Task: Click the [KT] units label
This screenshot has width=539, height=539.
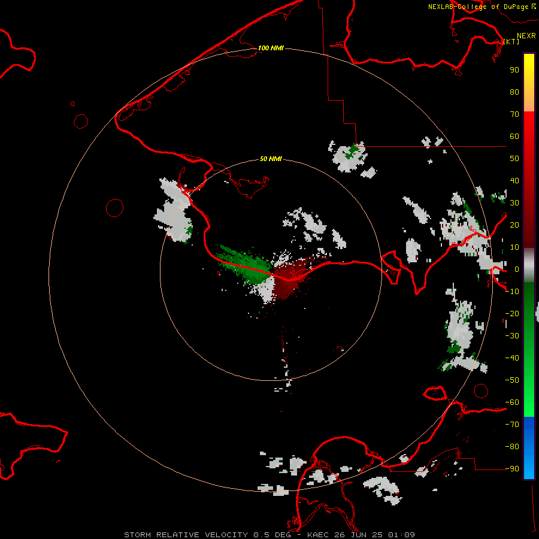Action: click(x=511, y=41)
